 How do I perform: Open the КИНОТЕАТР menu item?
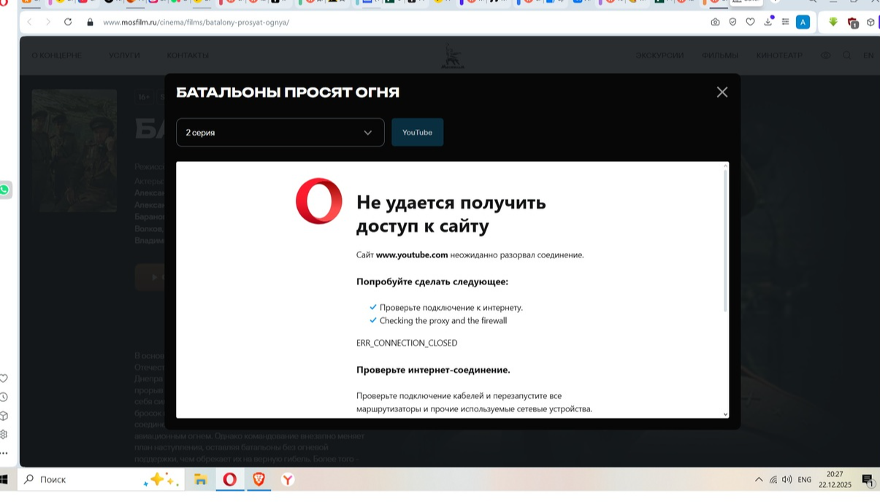tap(779, 55)
